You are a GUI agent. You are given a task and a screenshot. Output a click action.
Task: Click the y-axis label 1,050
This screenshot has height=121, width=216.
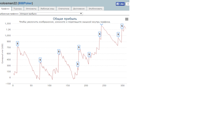pyautogui.click(x=8, y=36)
